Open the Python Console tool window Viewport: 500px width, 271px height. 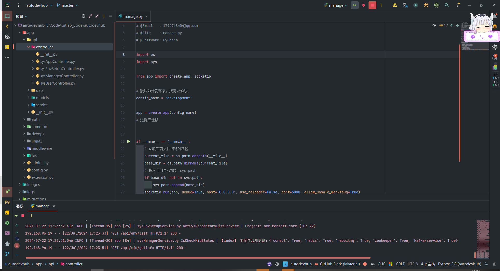coord(7,202)
